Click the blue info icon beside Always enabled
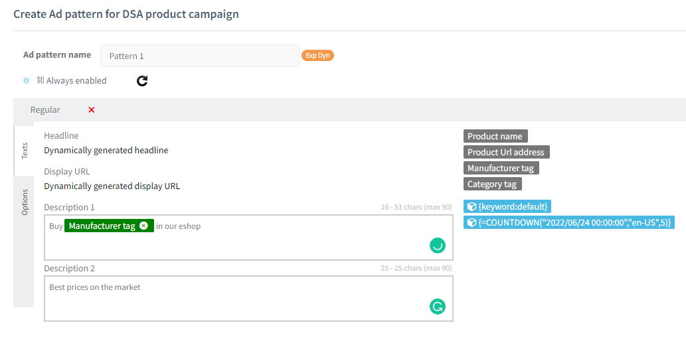Screen dimensions: 686x339 27,80
